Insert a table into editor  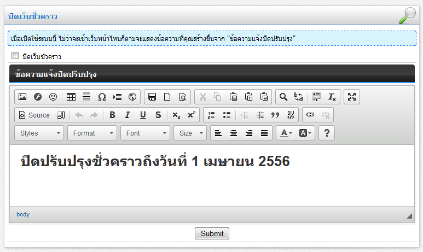click(x=71, y=97)
